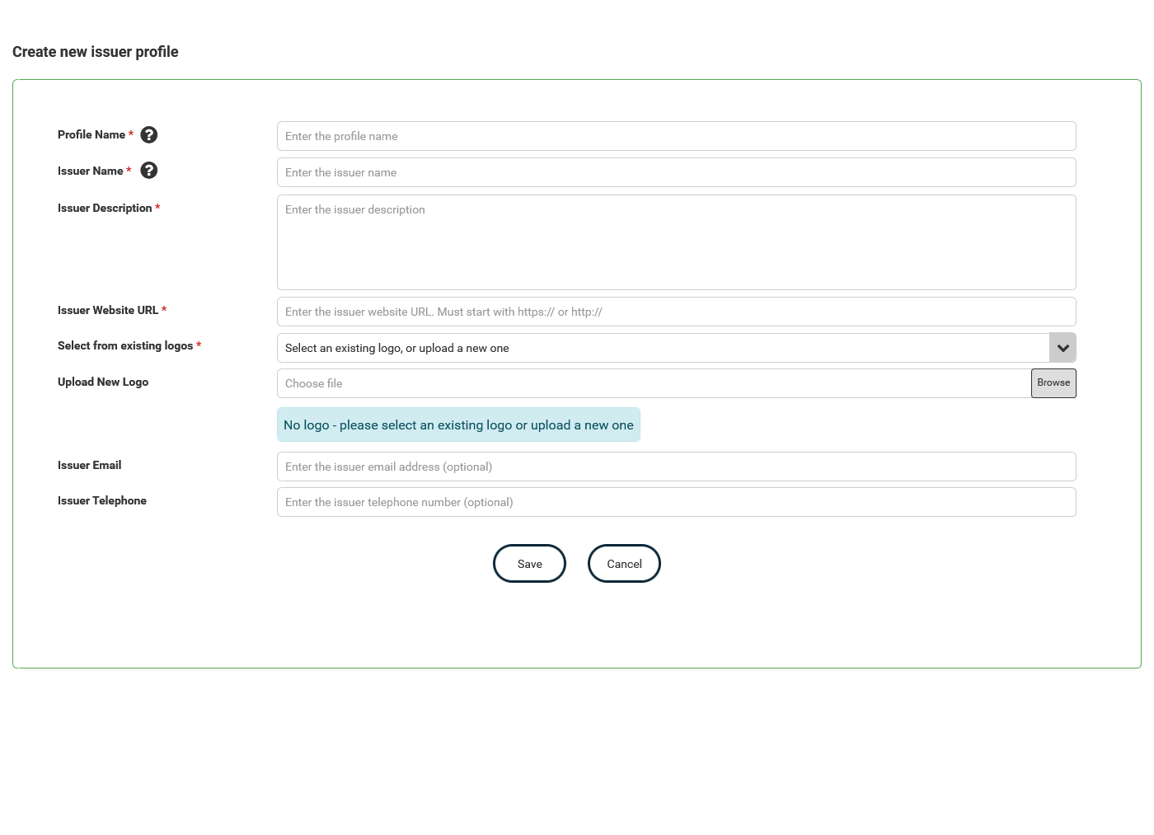1154x835 pixels.
Task: Click the 'Issuer Telephone' label
Action: (x=102, y=500)
